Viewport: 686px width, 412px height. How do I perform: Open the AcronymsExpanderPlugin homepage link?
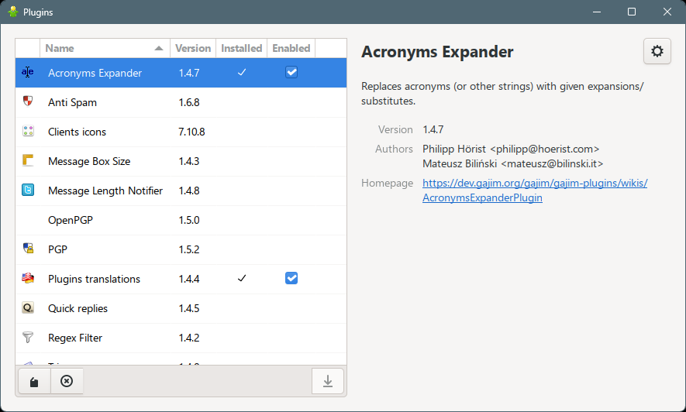point(534,191)
